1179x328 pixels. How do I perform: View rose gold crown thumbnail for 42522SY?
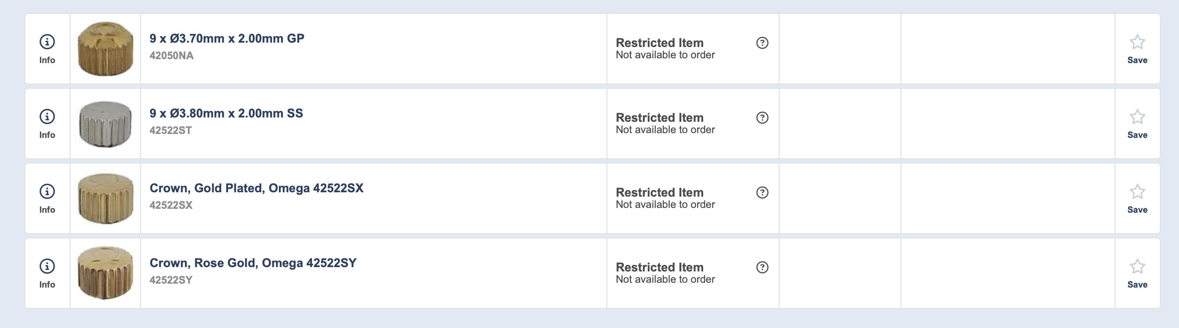click(x=105, y=273)
